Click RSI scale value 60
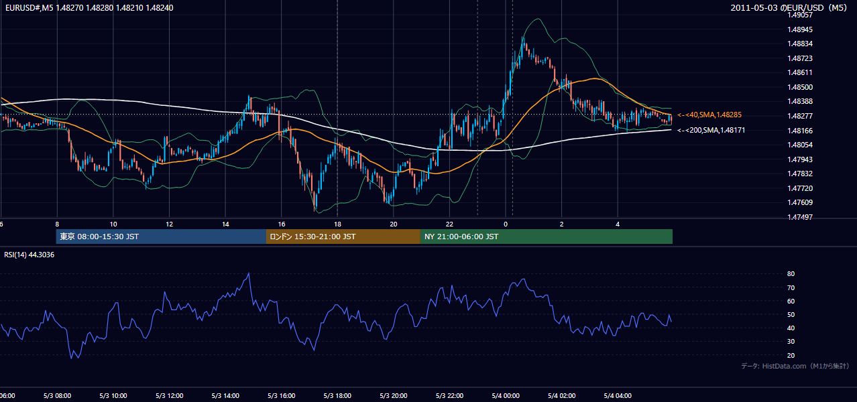This screenshot has width=857, height=402. pos(791,301)
